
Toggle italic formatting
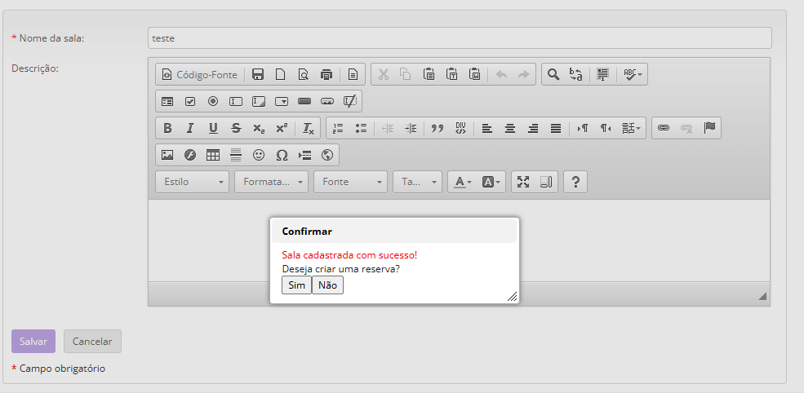click(x=190, y=128)
